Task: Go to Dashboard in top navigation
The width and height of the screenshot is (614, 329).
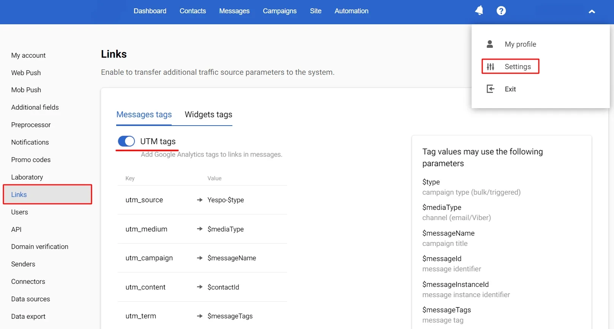Action: 150,11
